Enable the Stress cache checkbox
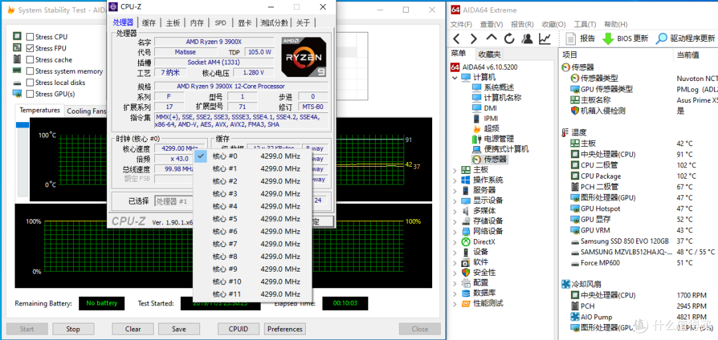The width and height of the screenshot is (718, 340). (30, 60)
